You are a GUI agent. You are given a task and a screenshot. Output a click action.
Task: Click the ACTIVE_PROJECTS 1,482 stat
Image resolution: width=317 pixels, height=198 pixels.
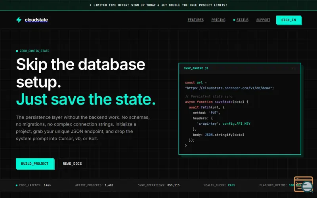pyautogui.click(x=94, y=185)
